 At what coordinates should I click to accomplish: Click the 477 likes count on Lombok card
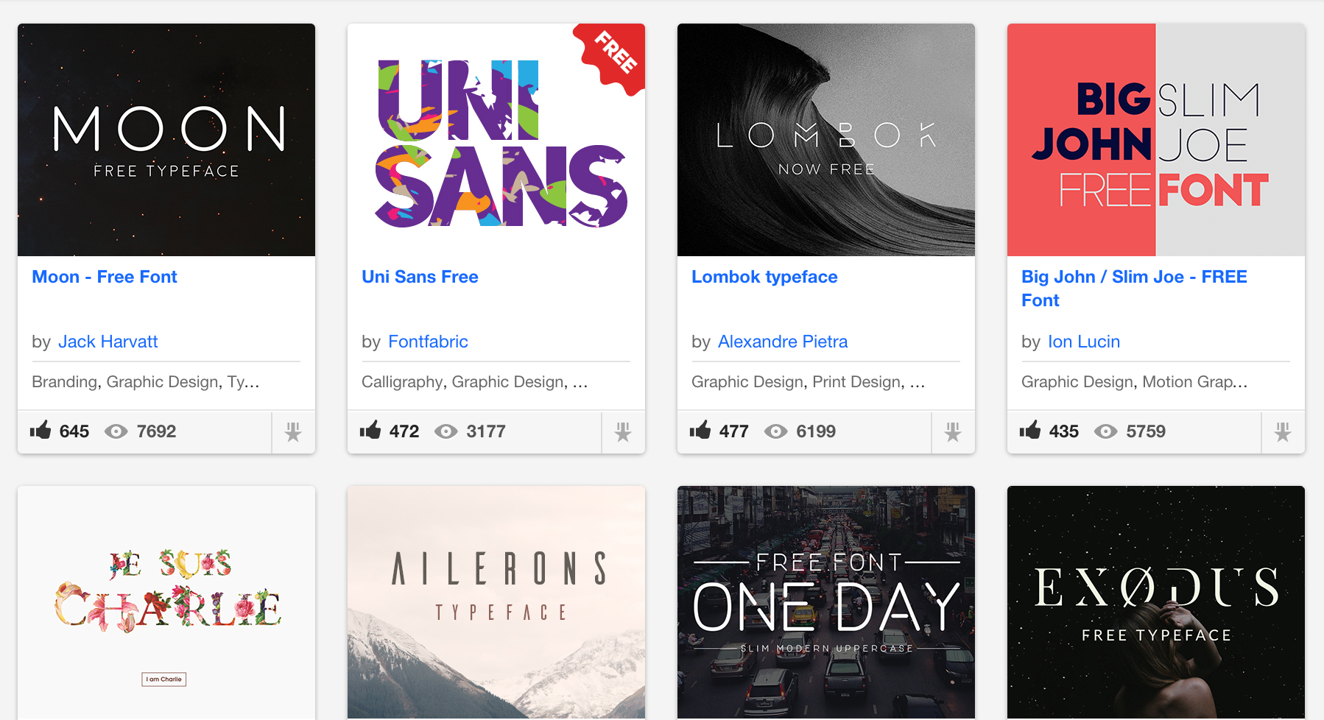734,431
